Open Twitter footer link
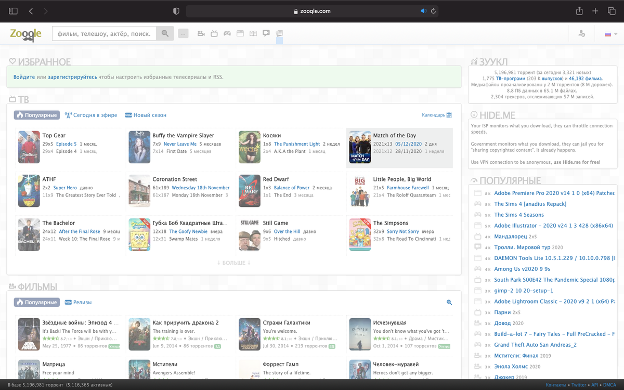The image size is (624, 390). (x=579, y=385)
